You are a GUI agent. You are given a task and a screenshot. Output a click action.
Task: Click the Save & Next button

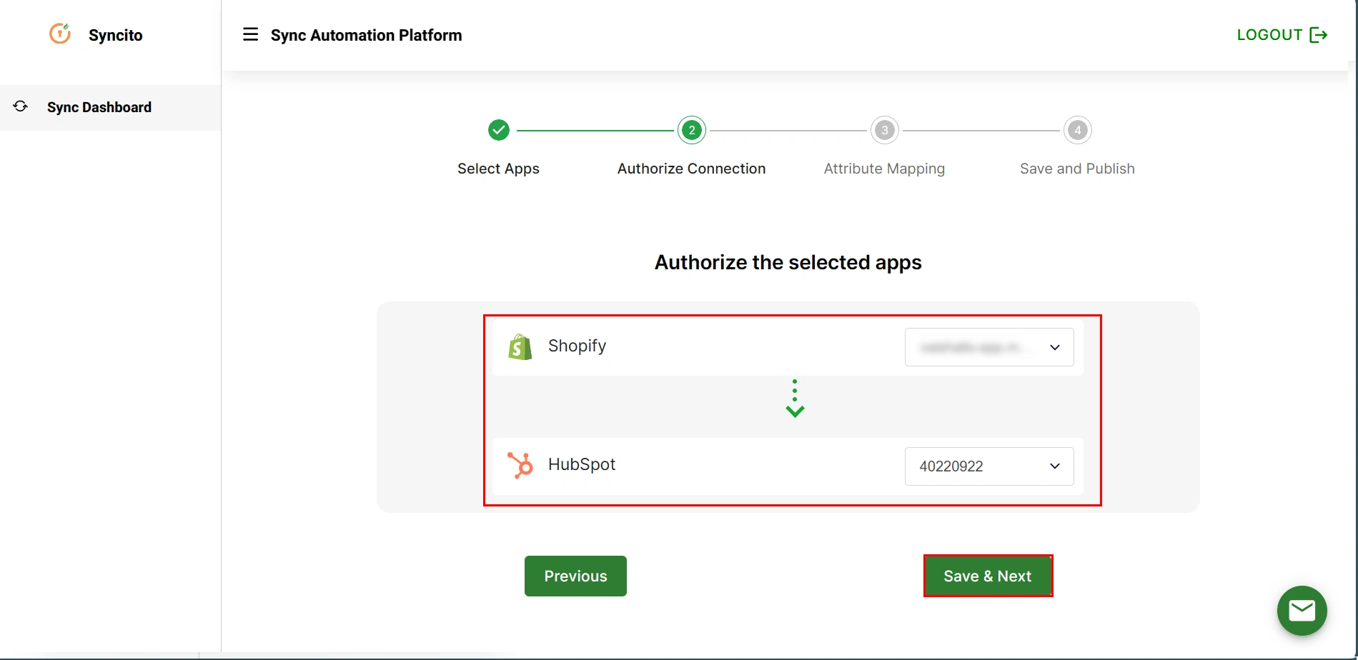988,576
